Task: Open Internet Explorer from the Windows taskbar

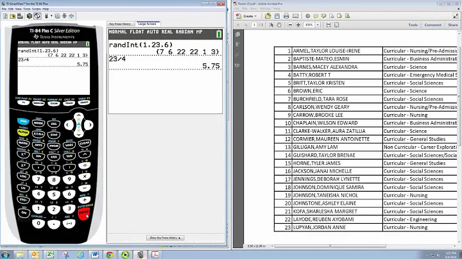Action: [80, 255]
